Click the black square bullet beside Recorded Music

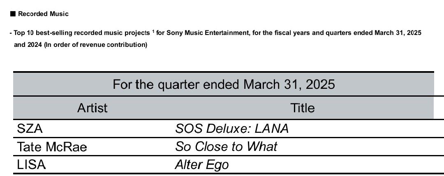(13, 14)
